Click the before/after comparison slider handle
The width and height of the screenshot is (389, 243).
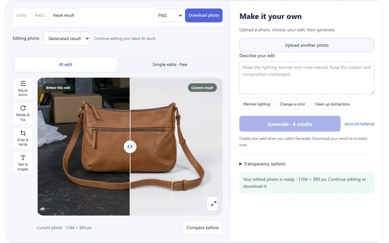[130, 146]
